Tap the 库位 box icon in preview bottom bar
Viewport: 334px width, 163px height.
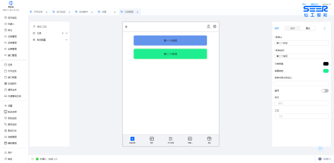point(209,139)
